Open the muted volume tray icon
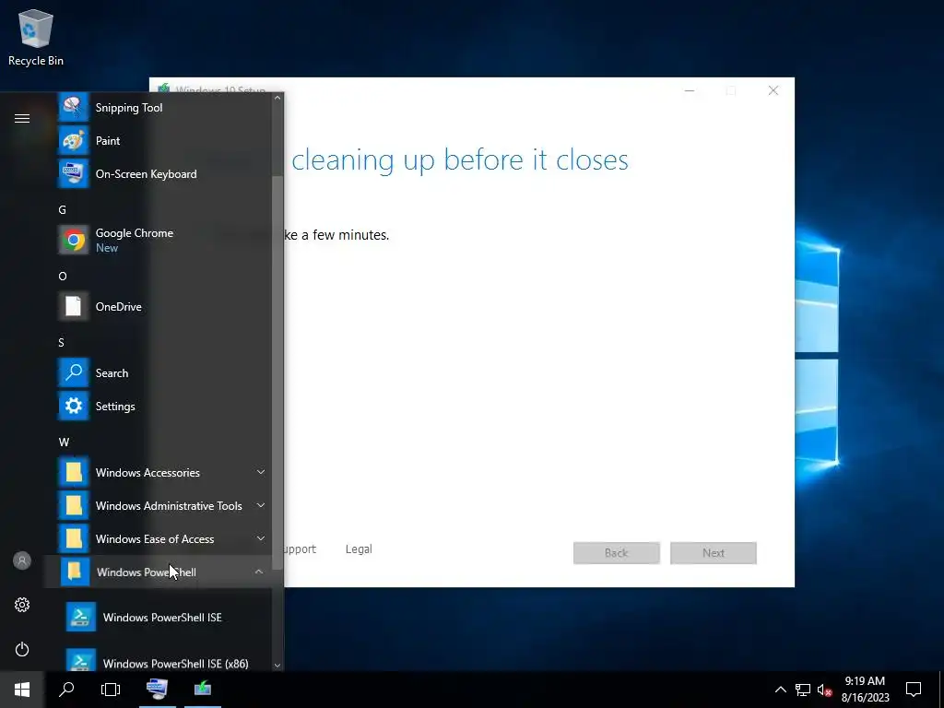The height and width of the screenshot is (708, 944). coord(824,690)
